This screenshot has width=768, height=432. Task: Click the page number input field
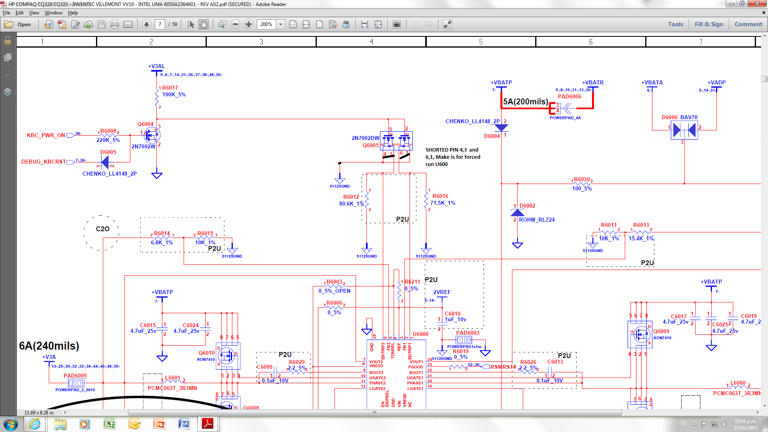point(160,24)
